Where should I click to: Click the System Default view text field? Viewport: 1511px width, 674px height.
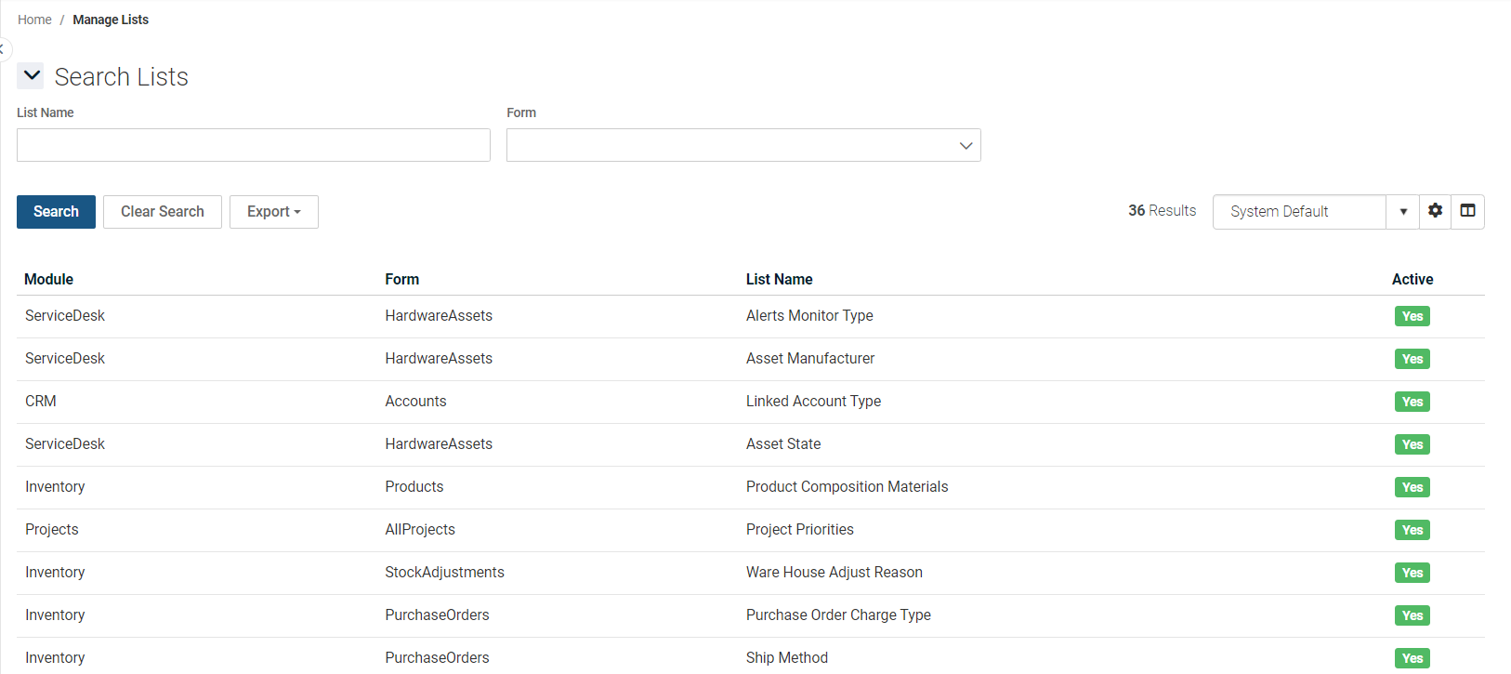[x=1298, y=212]
